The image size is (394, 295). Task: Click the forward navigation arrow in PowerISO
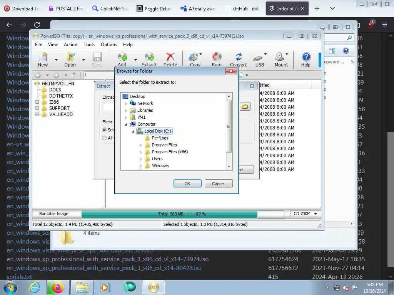(56, 75)
